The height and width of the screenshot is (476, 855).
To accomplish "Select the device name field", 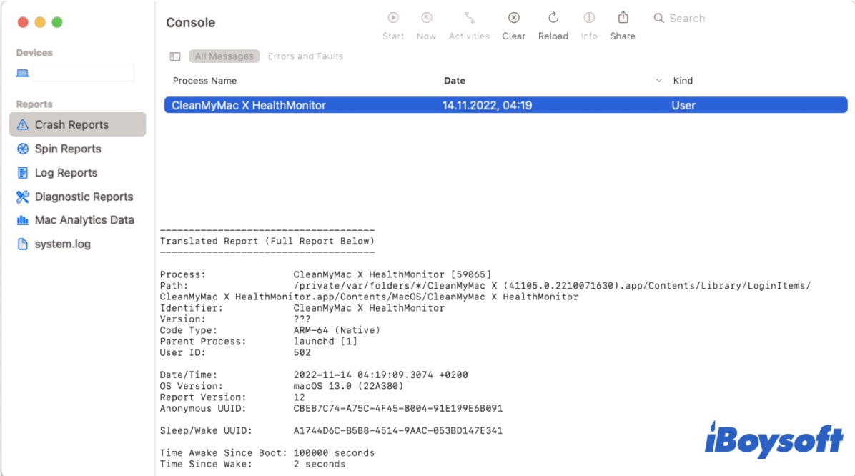I will coord(83,73).
